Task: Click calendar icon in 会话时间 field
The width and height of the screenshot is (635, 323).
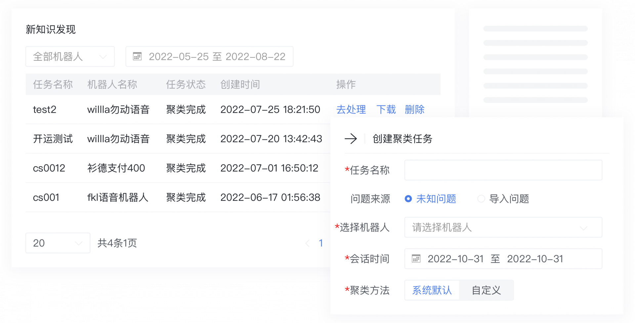Action: 416,259
